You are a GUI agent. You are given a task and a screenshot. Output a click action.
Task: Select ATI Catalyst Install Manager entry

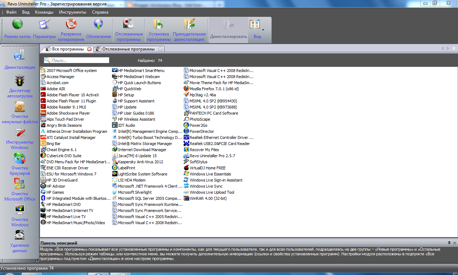pyautogui.click(x=68, y=137)
